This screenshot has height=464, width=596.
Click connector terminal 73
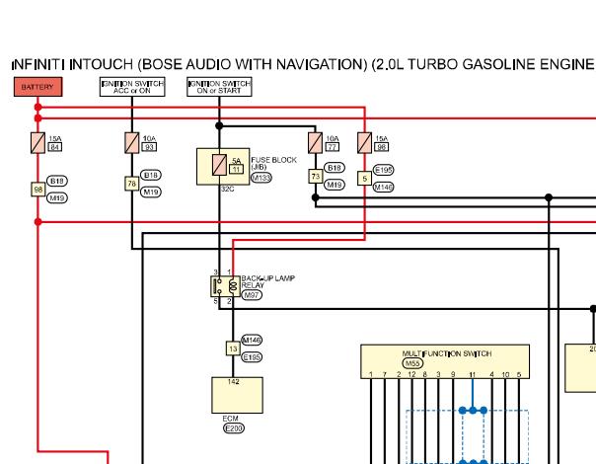315,176
